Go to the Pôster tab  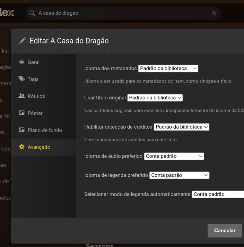tap(44, 113)
